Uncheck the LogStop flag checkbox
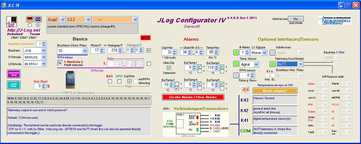 coord(129,81)
